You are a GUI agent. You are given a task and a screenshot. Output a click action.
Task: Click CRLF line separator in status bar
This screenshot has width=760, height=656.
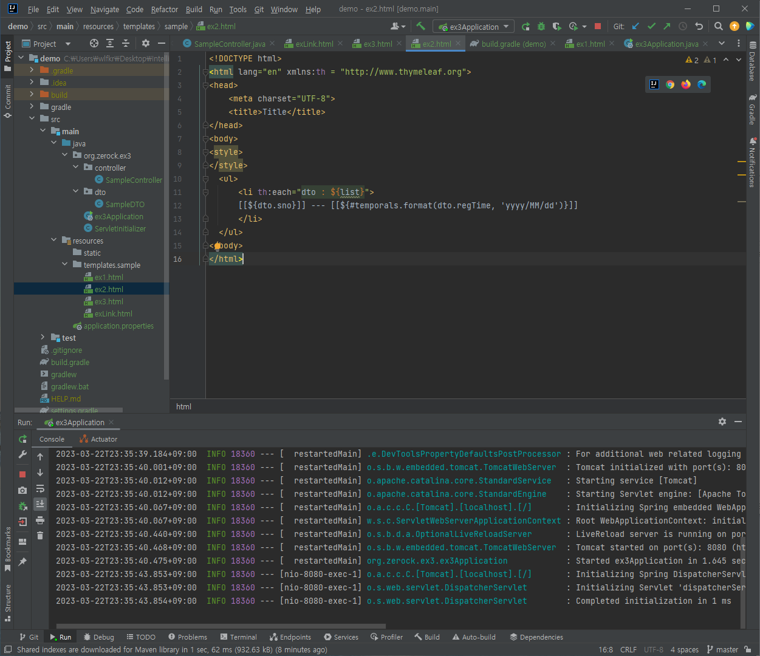[628, 649]
